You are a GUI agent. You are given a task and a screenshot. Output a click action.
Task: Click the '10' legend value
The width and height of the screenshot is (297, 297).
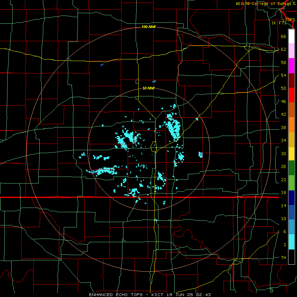tap(283, 218)
